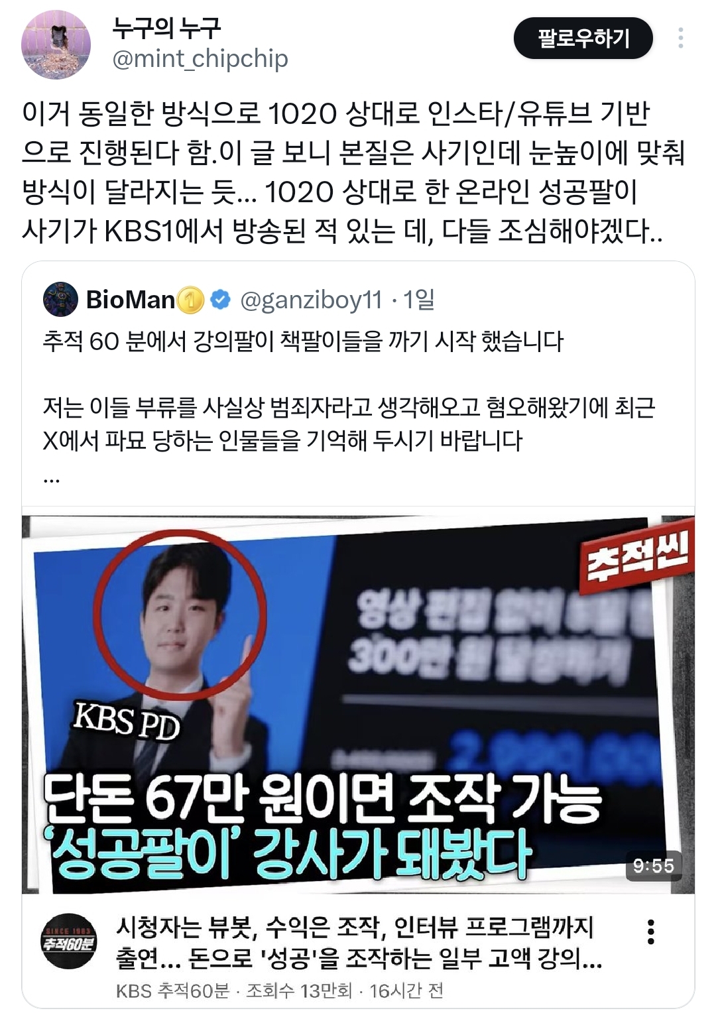Open the video card's vertical three-dot menu
716x1023 pixels.
point(651,932)
